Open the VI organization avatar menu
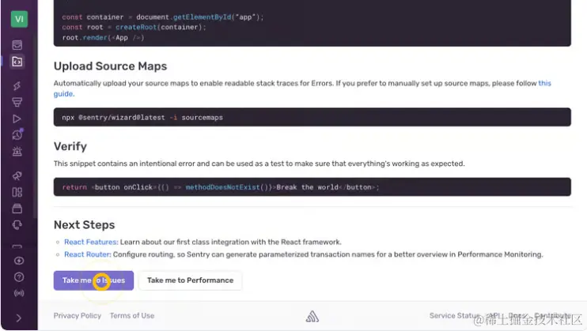 [19, 19]
